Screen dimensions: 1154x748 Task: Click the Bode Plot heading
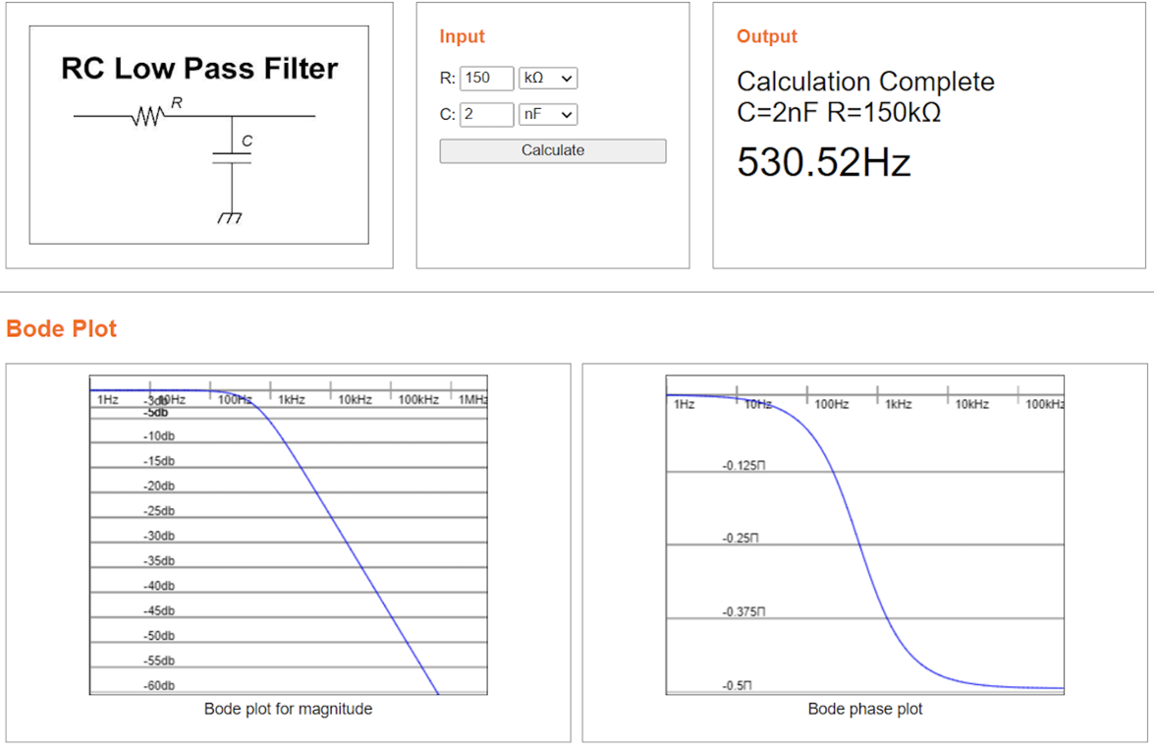61,328
